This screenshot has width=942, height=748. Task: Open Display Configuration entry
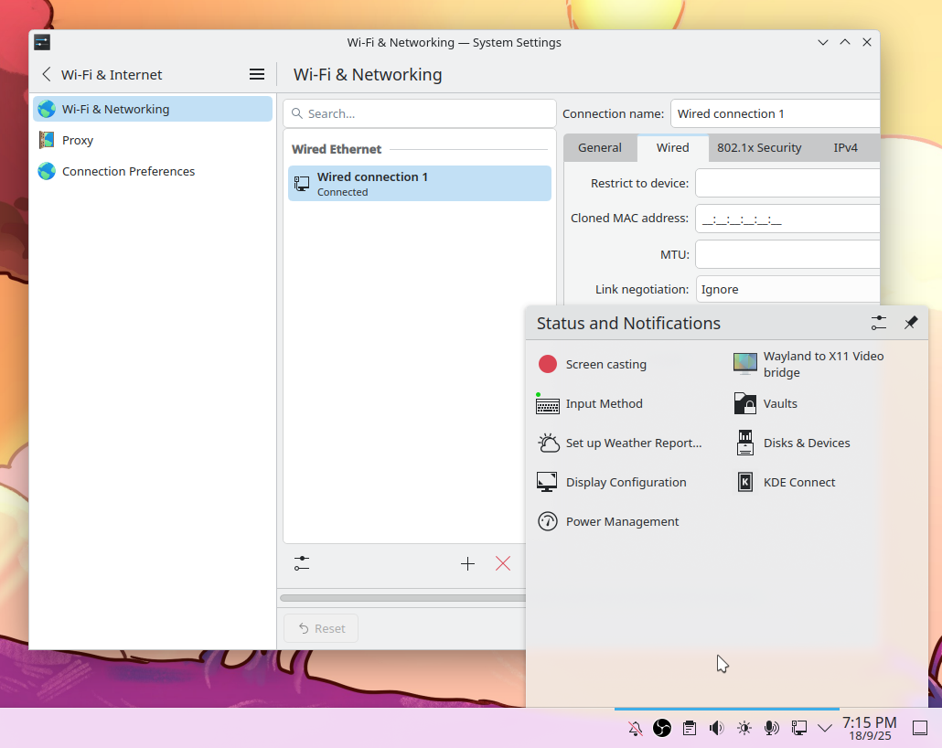pyautogui.click(x=625, y=483)
